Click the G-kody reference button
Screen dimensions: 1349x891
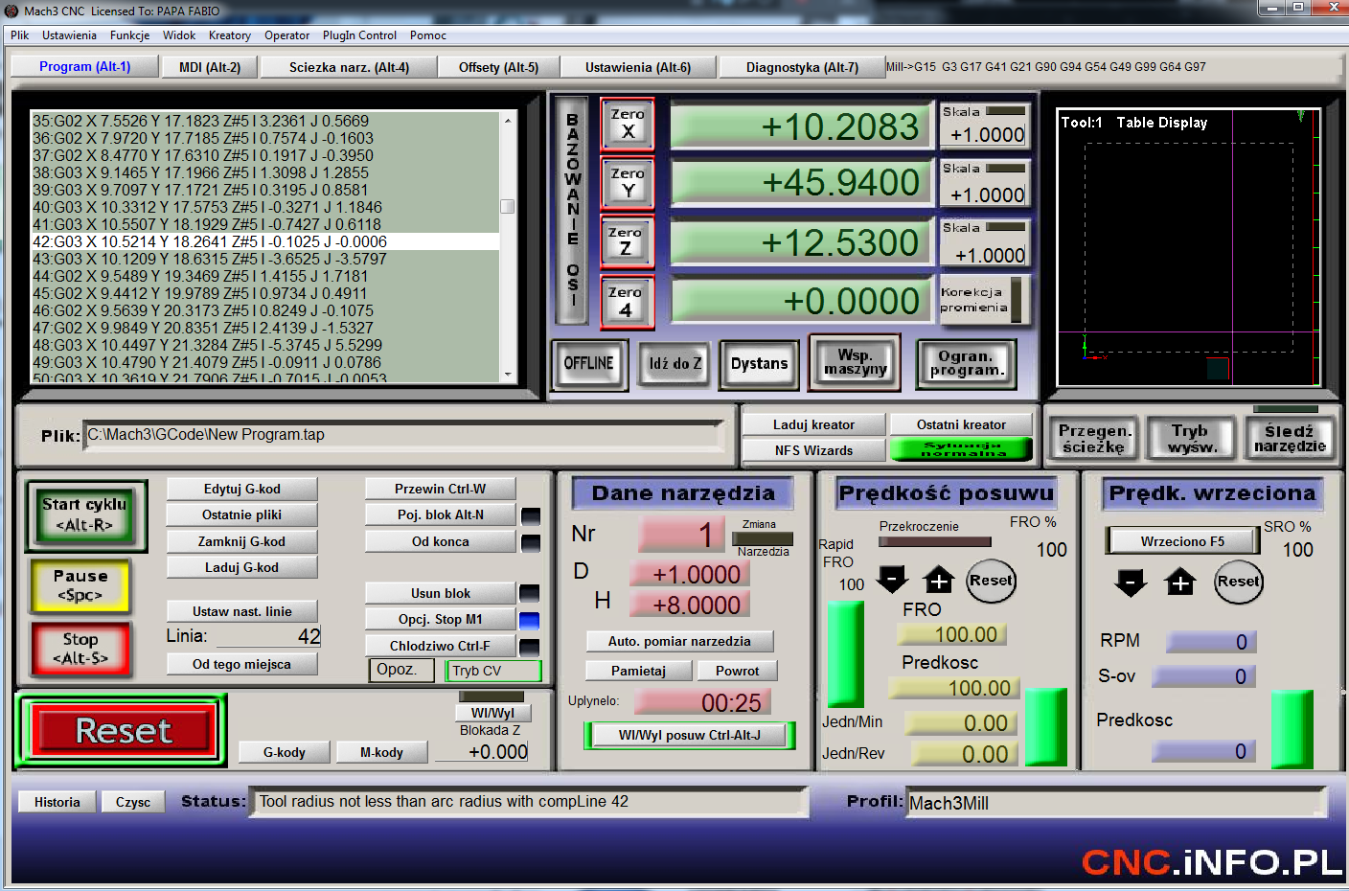click(x=285, y=752)
